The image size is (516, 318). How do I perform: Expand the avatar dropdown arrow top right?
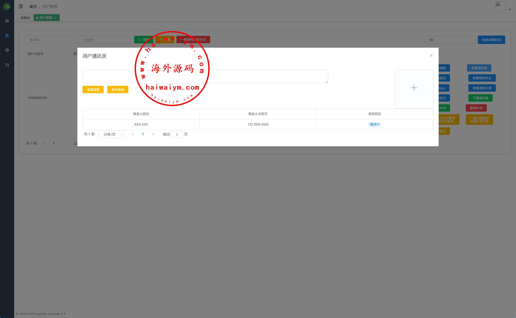[509, 9]
